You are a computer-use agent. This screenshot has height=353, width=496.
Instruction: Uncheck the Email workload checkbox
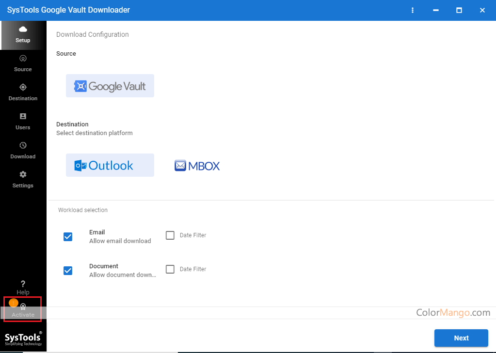click(x=68, y=237)
